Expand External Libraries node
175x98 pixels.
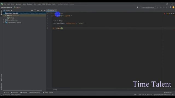4,20
